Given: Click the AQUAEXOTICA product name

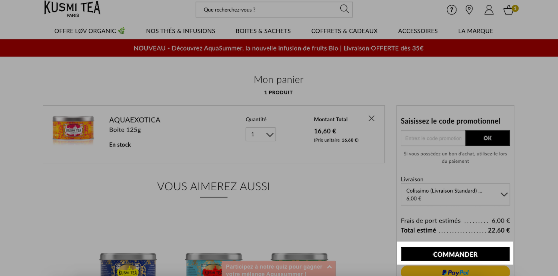Looking at the screenshot, I should click(x=135, y=120).
